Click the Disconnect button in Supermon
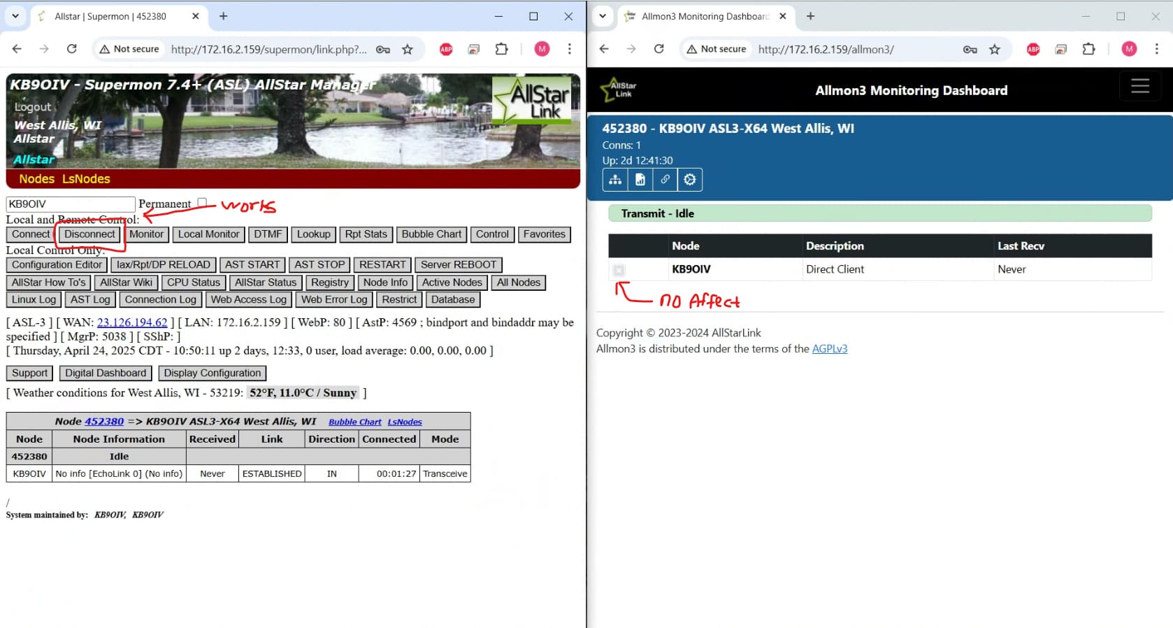This screenshot has height=628, width=1173. 89,234
